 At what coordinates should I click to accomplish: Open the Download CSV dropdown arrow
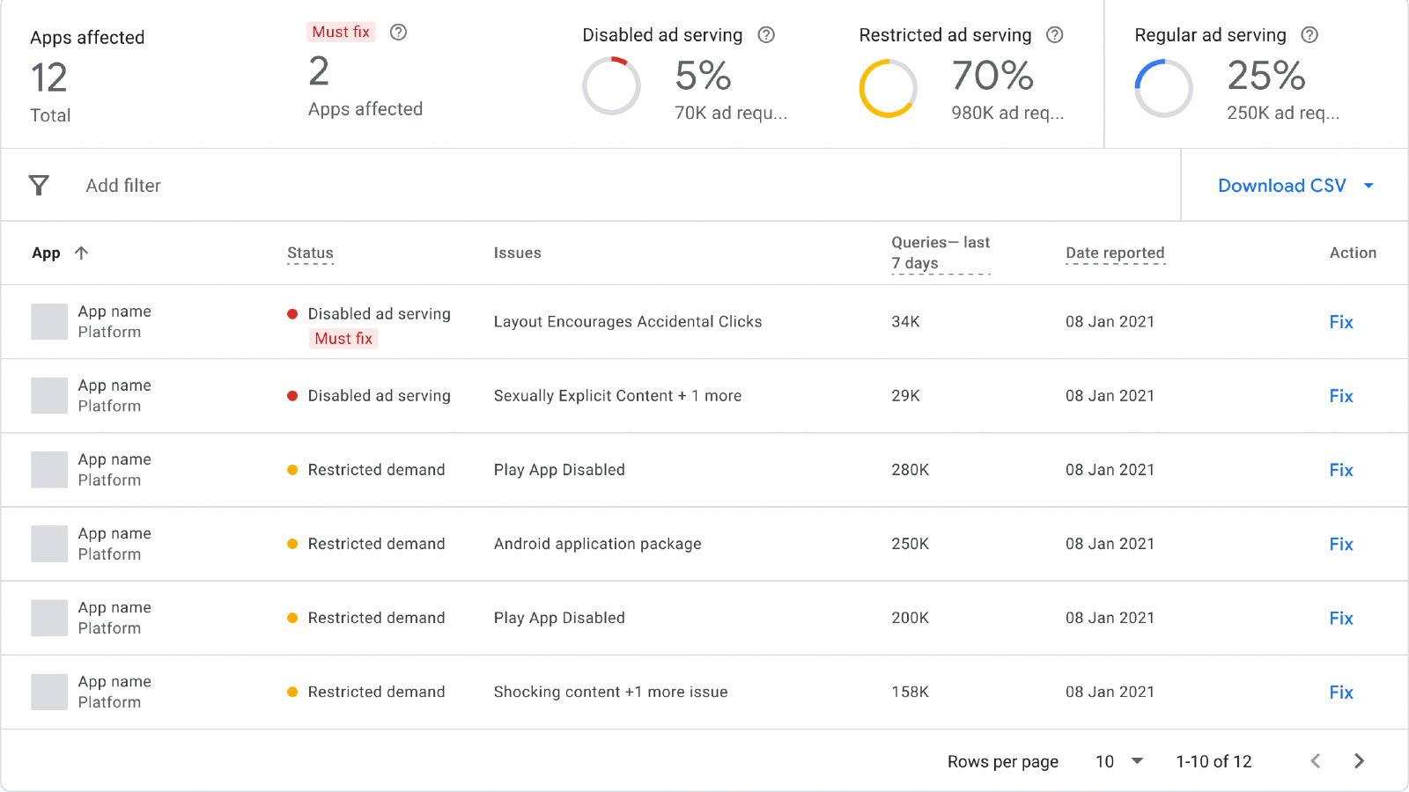click(x=1368, y=186)
